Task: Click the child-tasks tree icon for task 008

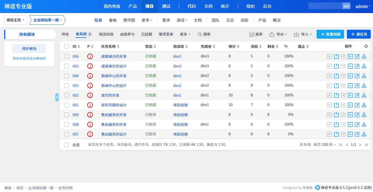Action: (364, 124)
